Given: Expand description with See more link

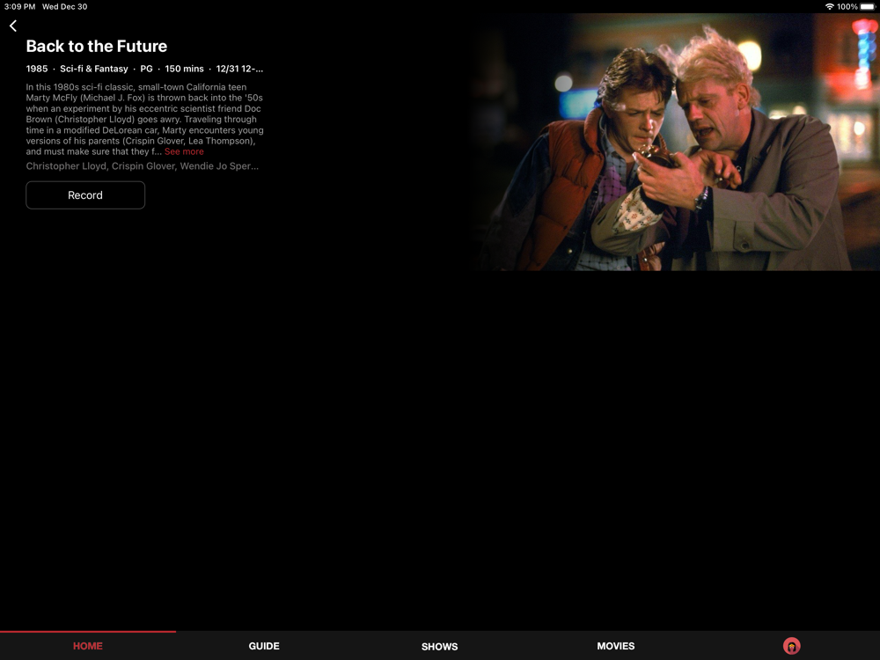Looking at the screenshot, I should tap(184, 151).
